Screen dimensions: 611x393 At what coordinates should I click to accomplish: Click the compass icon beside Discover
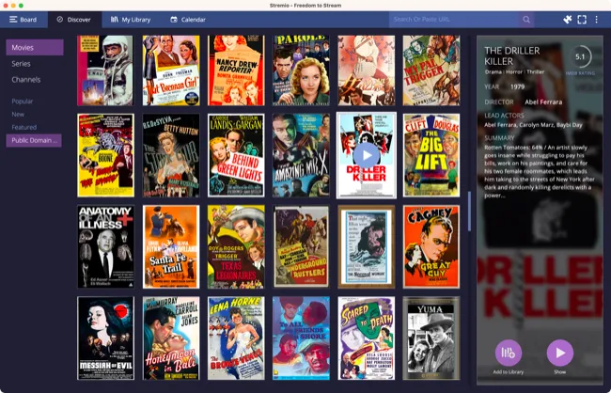pyautogui.click(x=59, y=20)
